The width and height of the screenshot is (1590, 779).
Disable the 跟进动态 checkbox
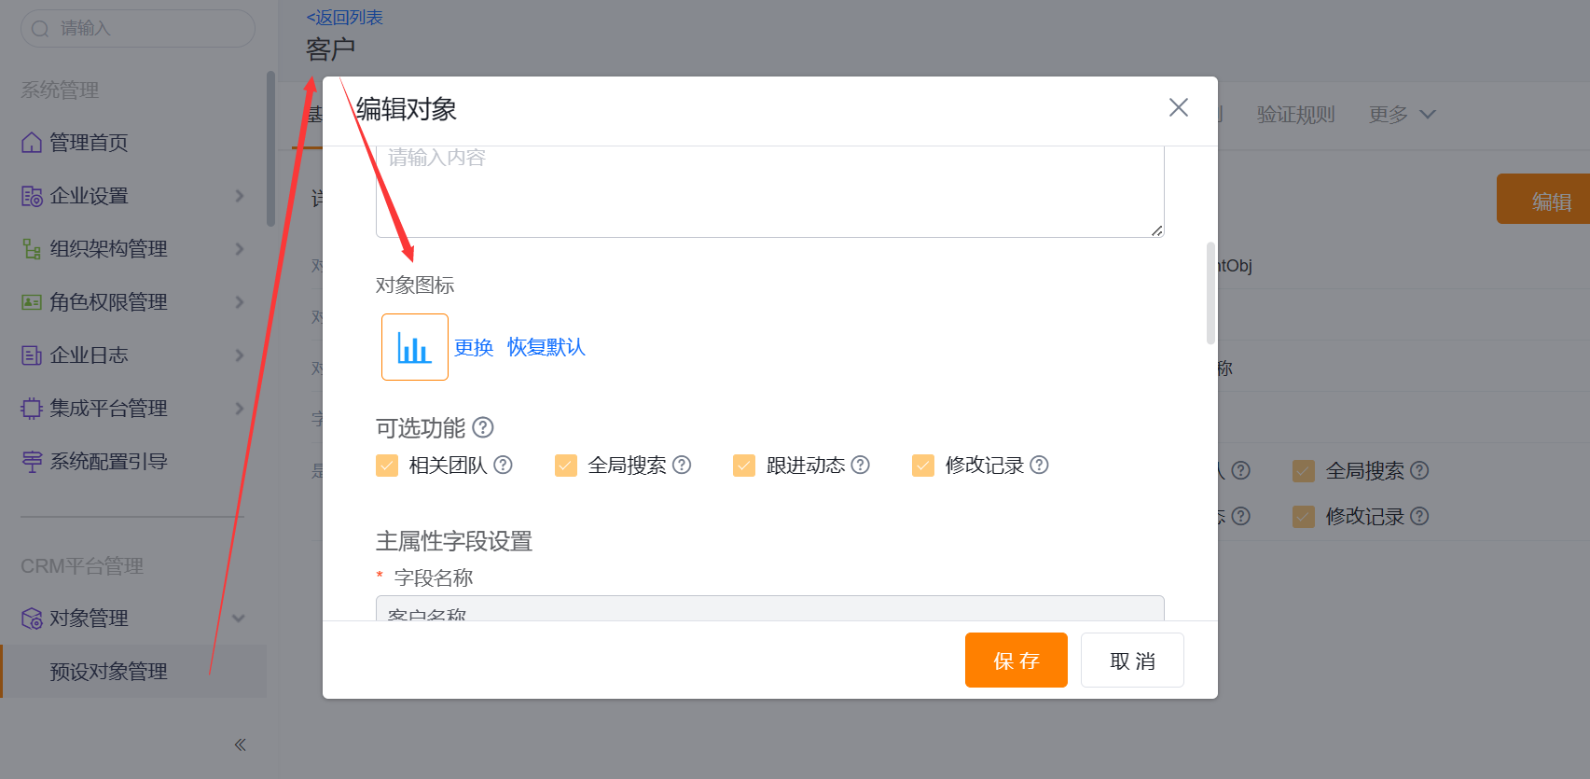(744, 466)
